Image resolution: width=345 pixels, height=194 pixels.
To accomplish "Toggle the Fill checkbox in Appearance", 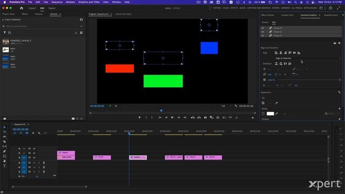I will click(x=263, y=103).
